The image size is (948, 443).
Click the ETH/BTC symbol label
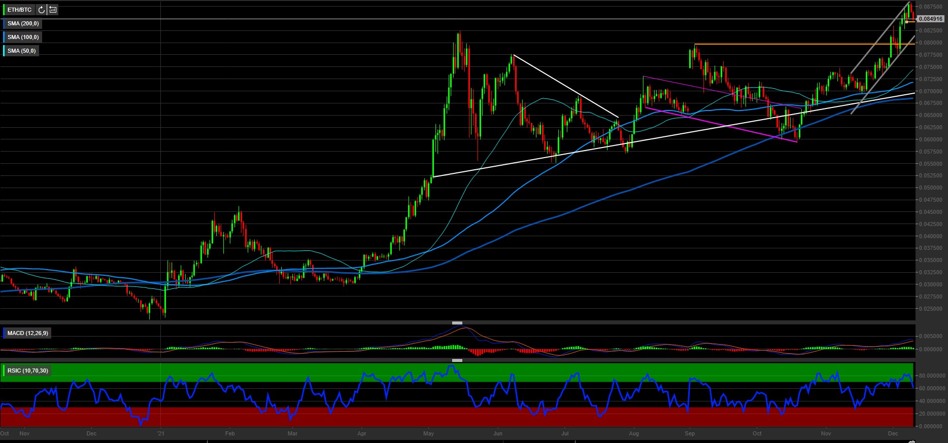(x=20, y=10)
